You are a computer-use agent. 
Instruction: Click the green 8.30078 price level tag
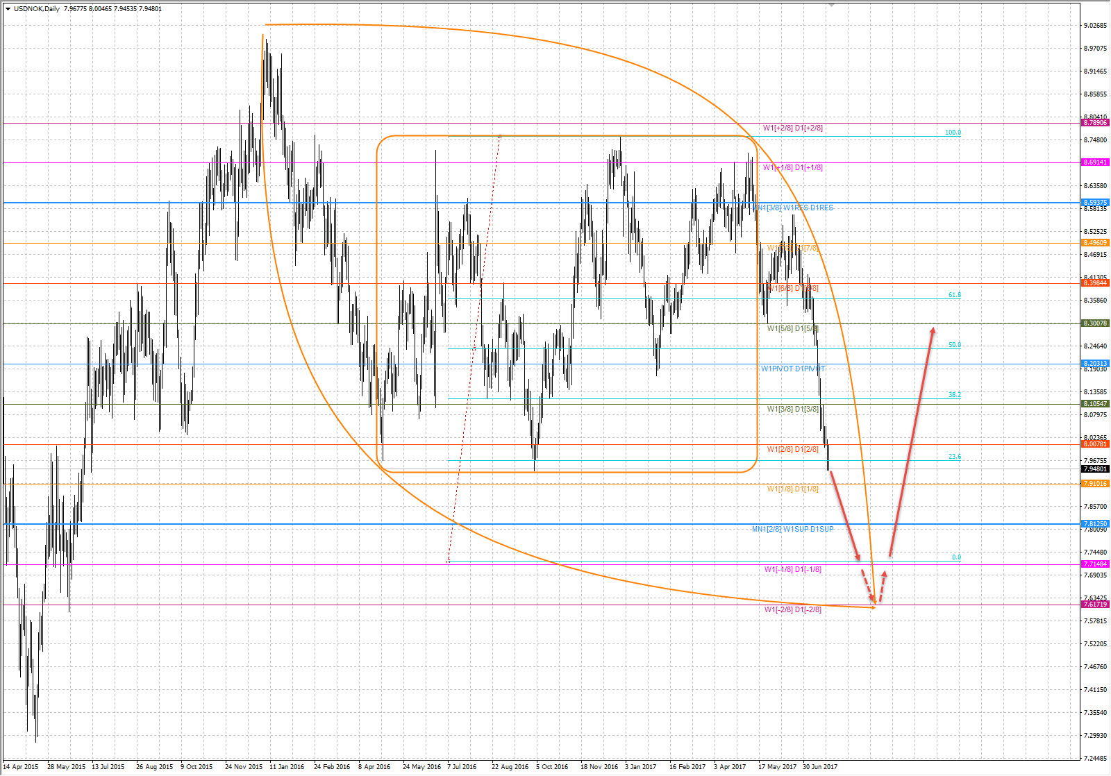(1094, 323)
